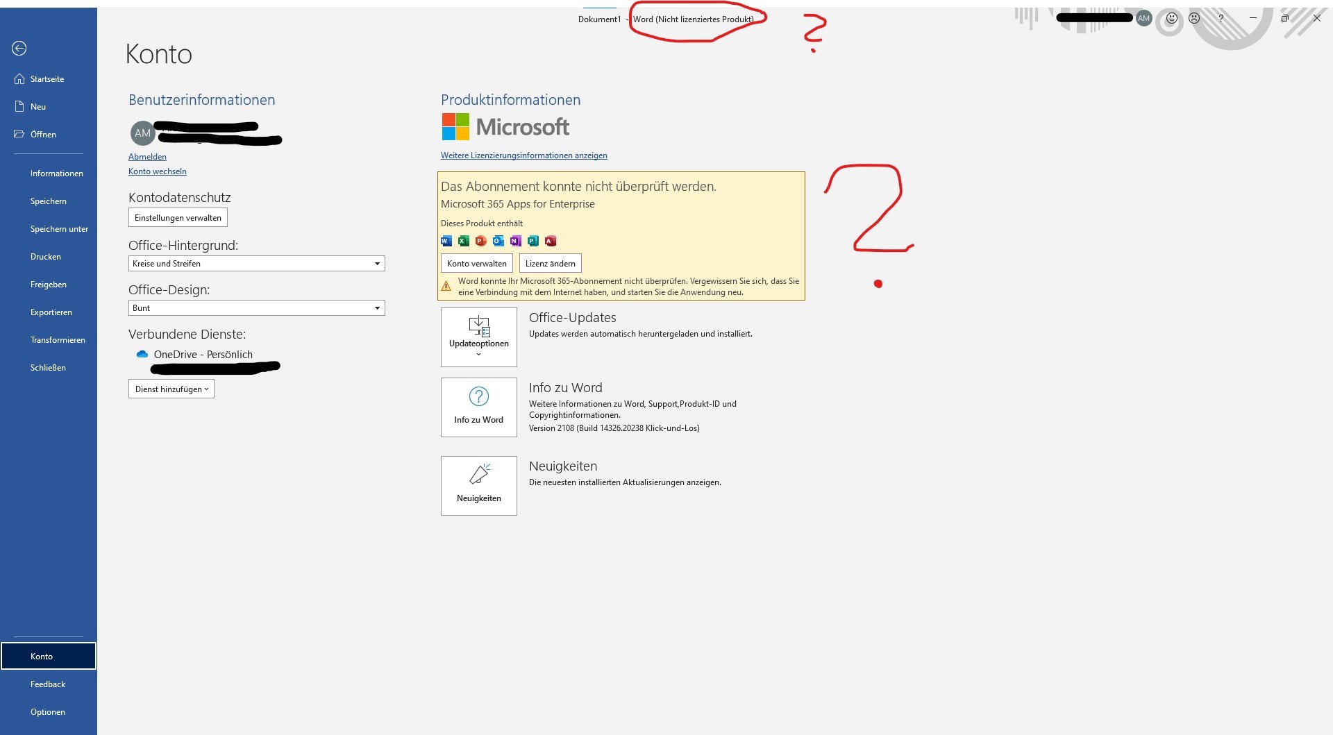The width and height of the screenshot is (1333, 735).
Task: Open the Office-Hintergrund dropdown
Action: 256,264
